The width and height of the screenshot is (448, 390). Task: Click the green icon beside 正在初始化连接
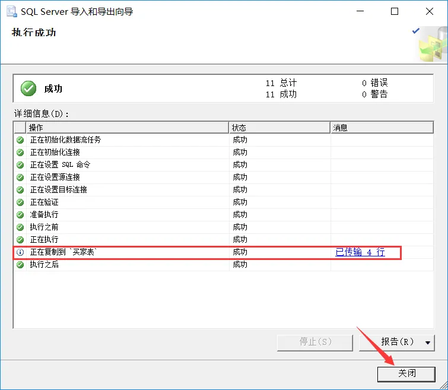[x=20, y=153]
